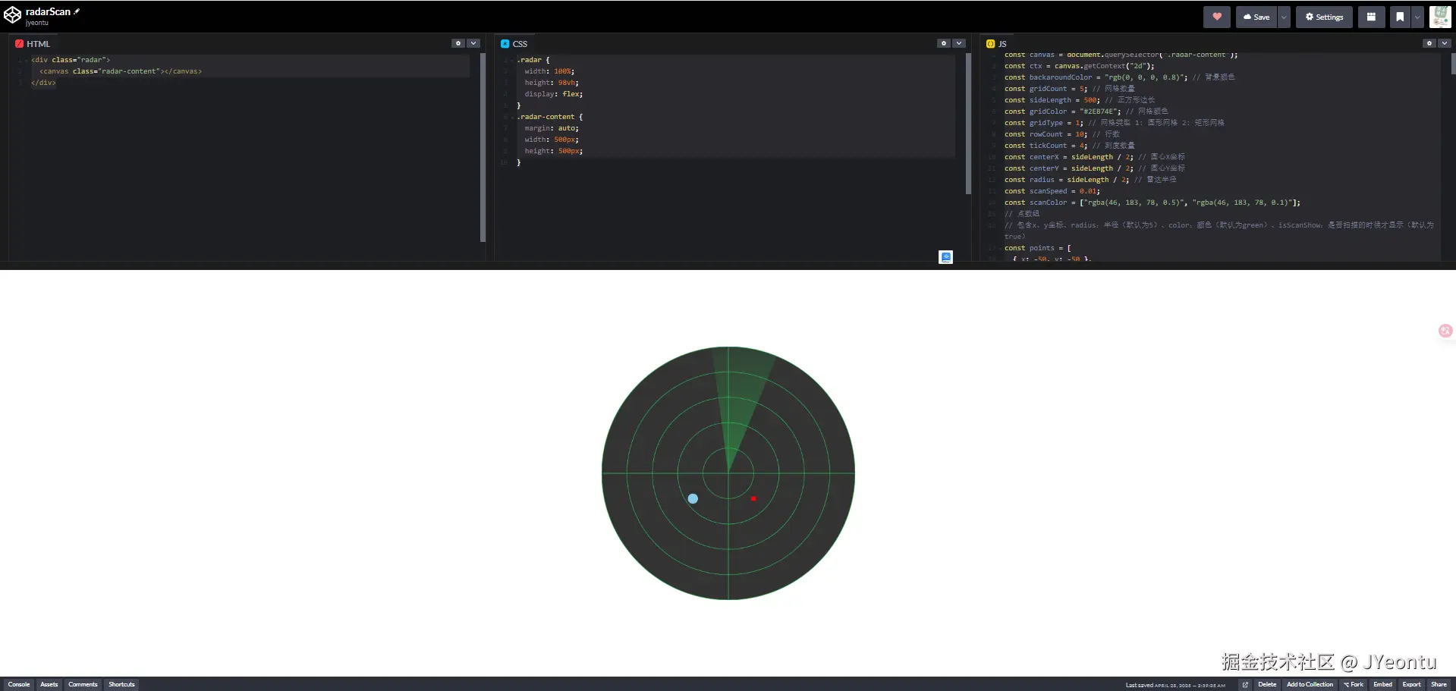Open pen Settings
This screenshot has width=1456, height=691.
tap(1324, 17)
